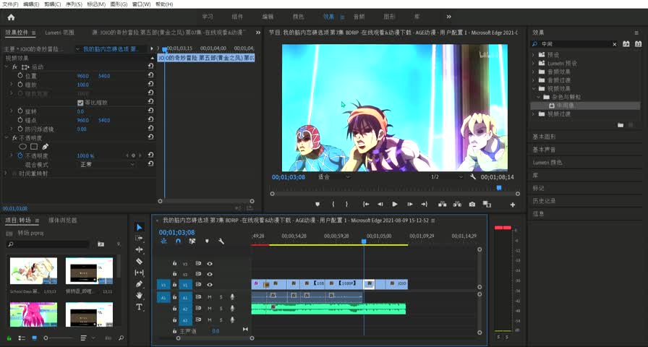This screenshot has height=347, width=648.
Task: Toggle lock on track V1
Action: 174,285
